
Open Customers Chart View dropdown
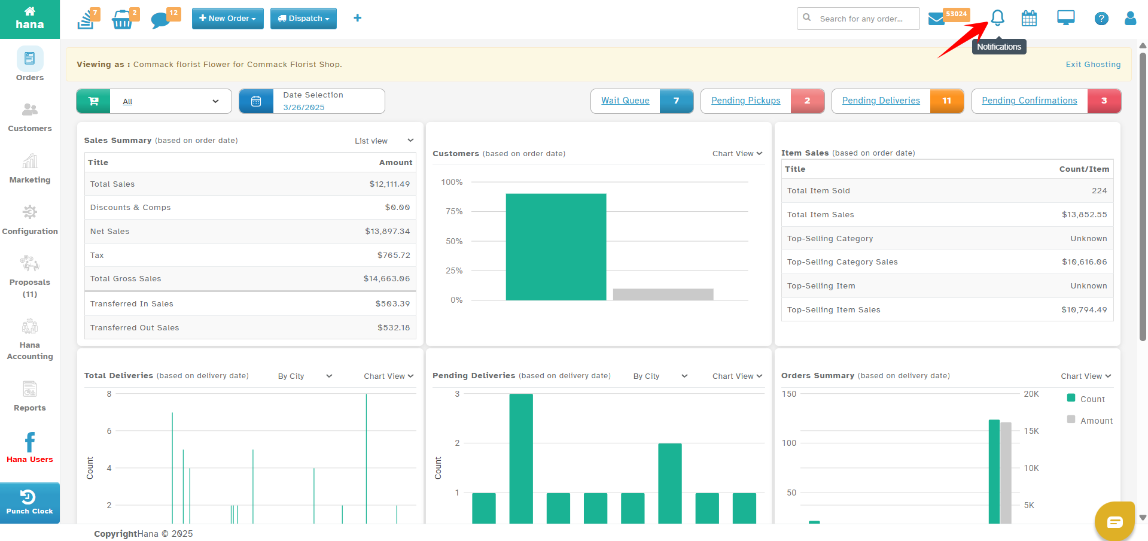tap(737, 154)
